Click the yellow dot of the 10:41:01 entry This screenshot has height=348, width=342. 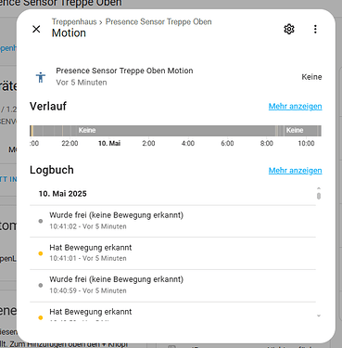pyautogui.click(x=41, y=253)
